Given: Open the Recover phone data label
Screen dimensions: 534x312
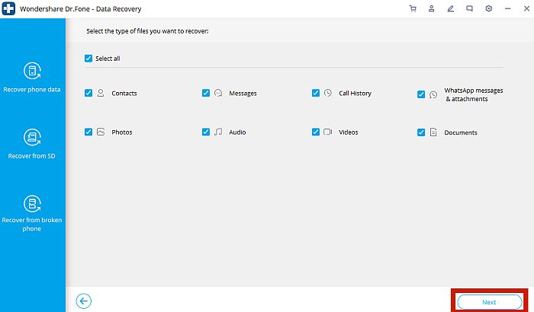Looking at the screenshot, I should (x=32, y=90).
